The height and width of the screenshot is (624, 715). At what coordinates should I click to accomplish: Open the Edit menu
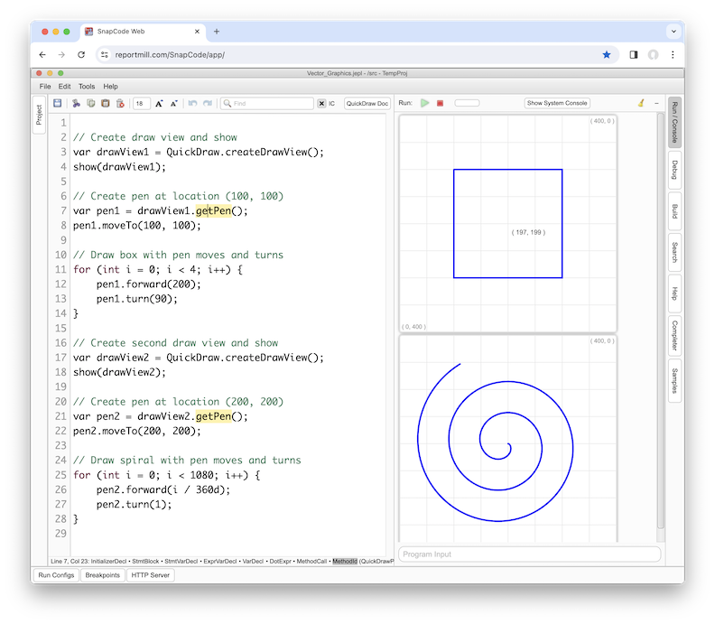[x=64, y=86]
